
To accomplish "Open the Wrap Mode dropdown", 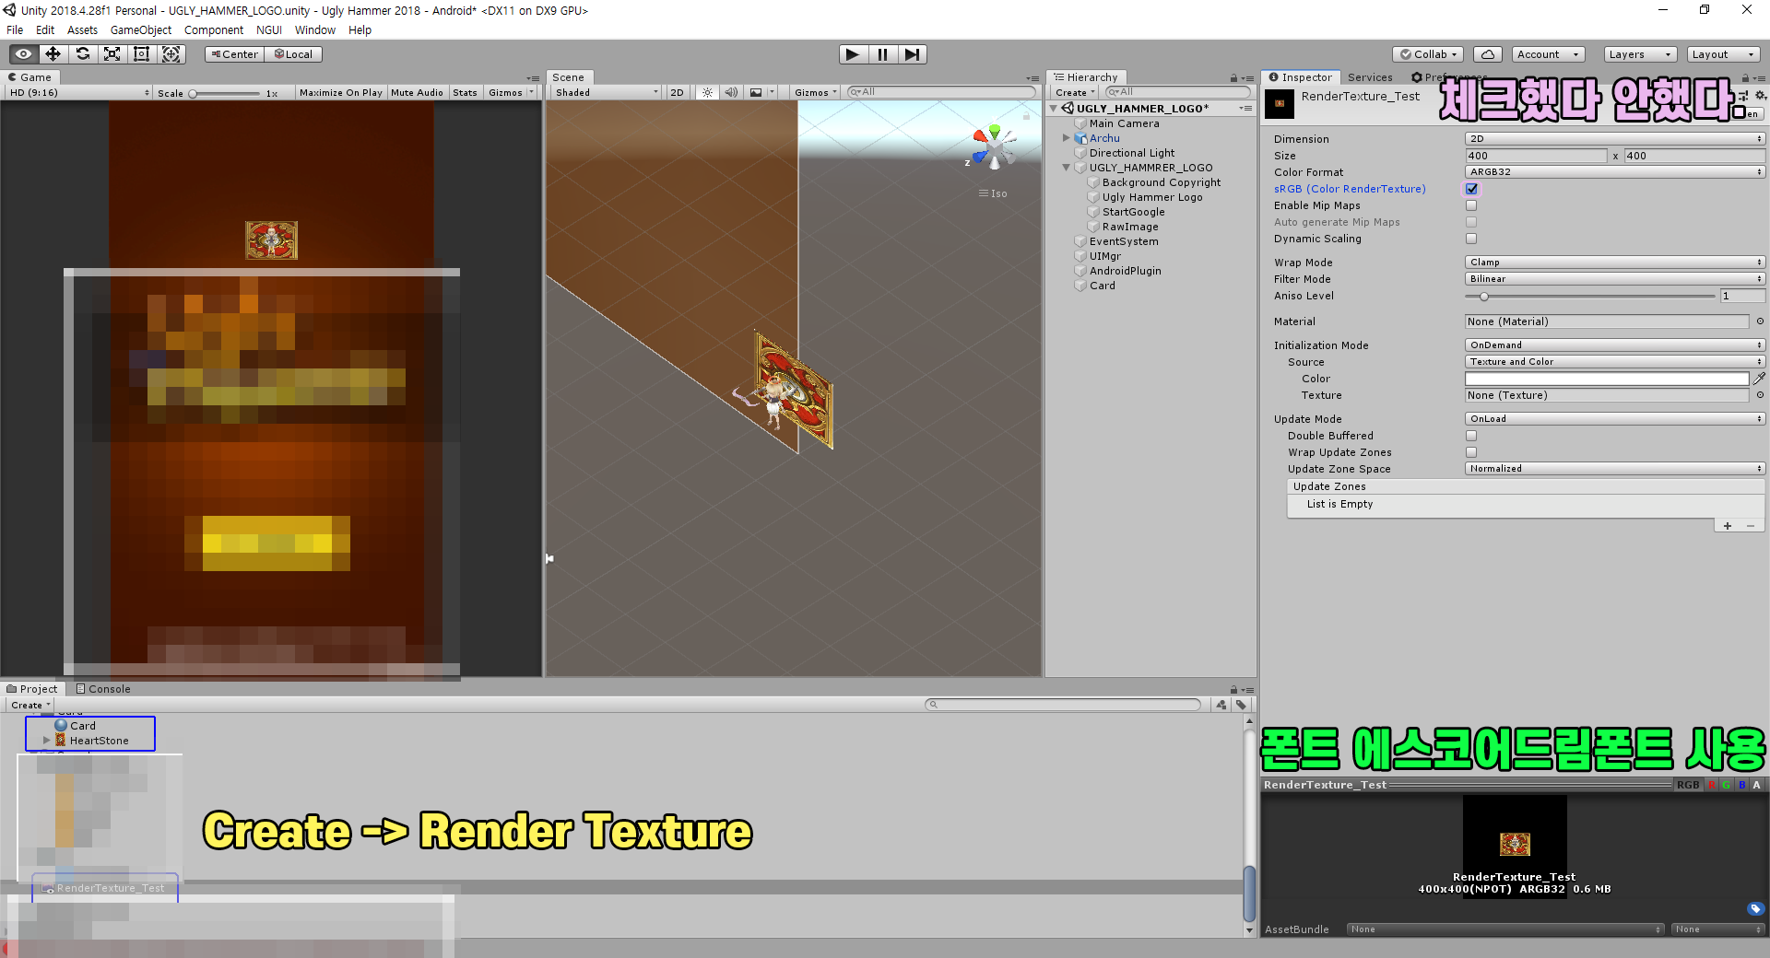I will tap(1615, 263).
